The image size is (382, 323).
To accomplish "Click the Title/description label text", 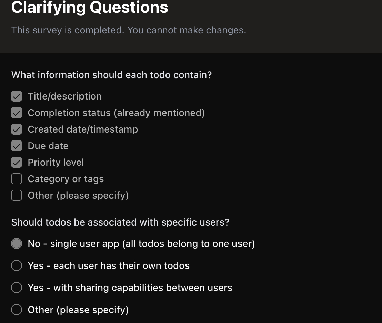I will [x=64, y=96].
